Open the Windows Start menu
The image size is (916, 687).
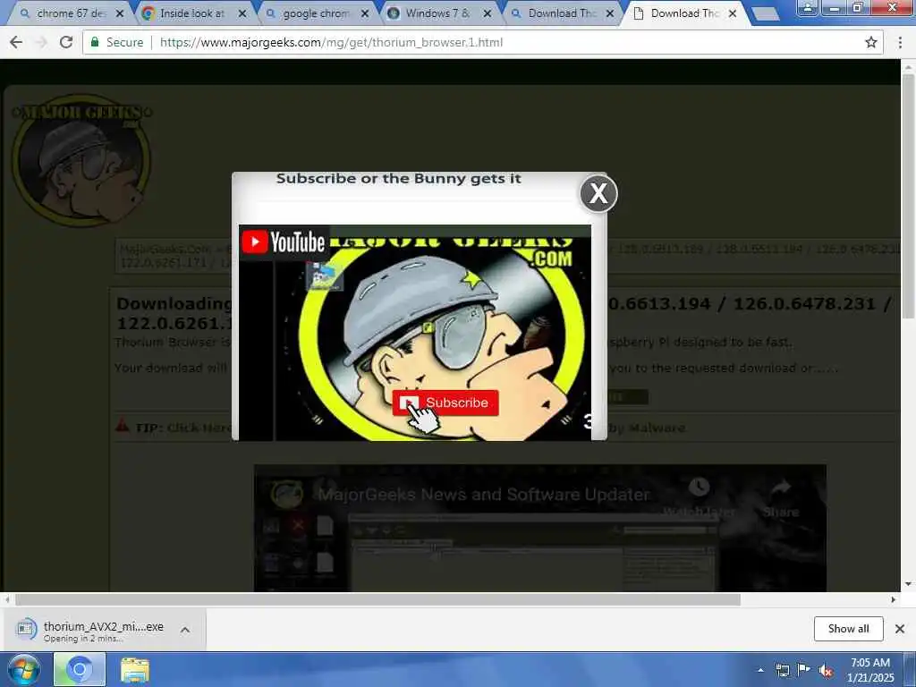point(23,669)
